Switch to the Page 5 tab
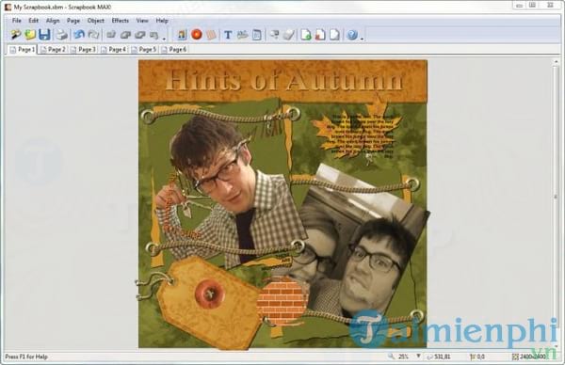The height and width of the screenshot is (365, 565). tap(143, 50)
